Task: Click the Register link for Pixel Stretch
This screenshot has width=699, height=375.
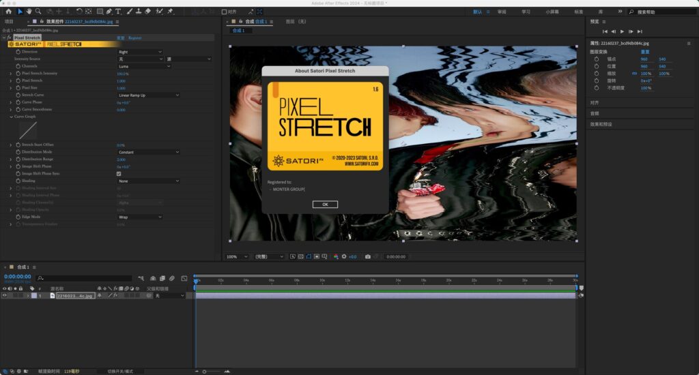Action: click(x=135, y=38)
